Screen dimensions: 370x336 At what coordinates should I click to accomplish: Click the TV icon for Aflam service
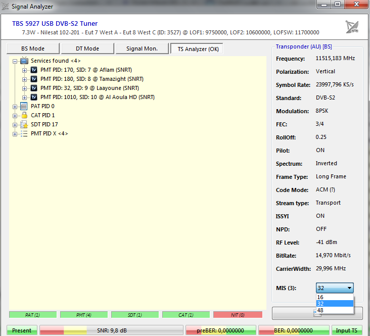coord(34,70)
